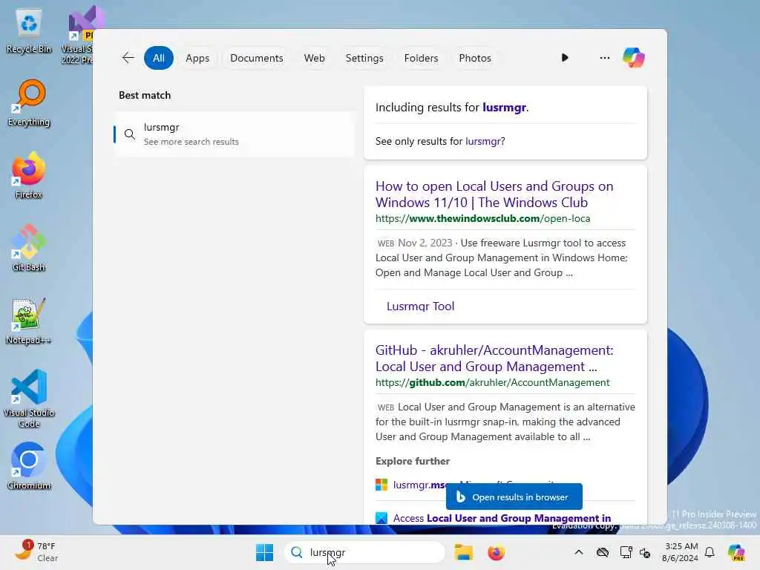This screenshot has width=760, height=570.
Task: Select the Everything desktop shortcut
Action: tap(29, 103)
